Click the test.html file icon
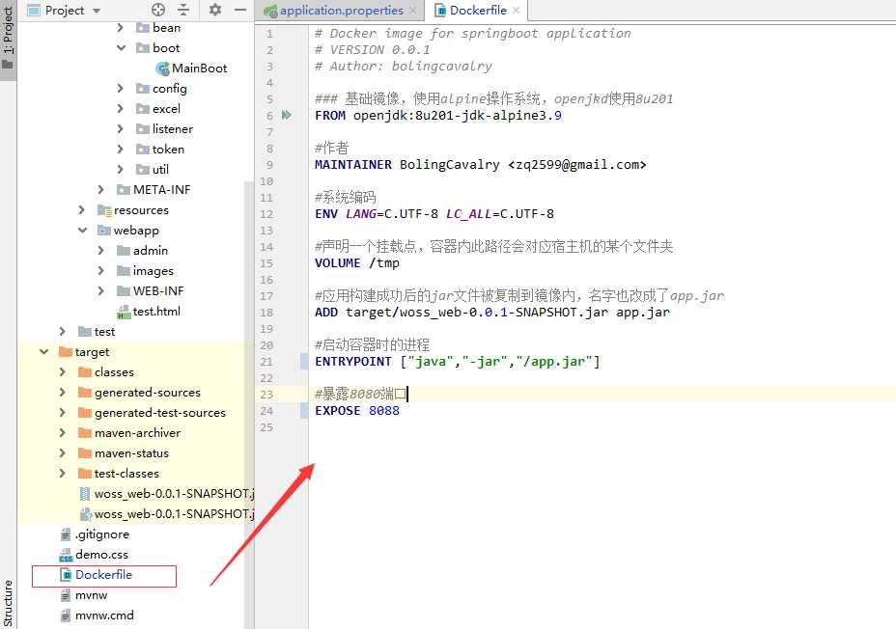 pyautogui.click(x=124, y=312)
